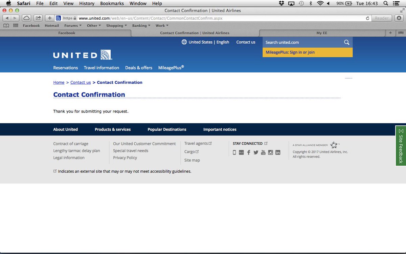Image resolution: width=406 pixels, height=254 pixels.
Task: Open Travel agents footer link
Action: [x=198, y=144]
